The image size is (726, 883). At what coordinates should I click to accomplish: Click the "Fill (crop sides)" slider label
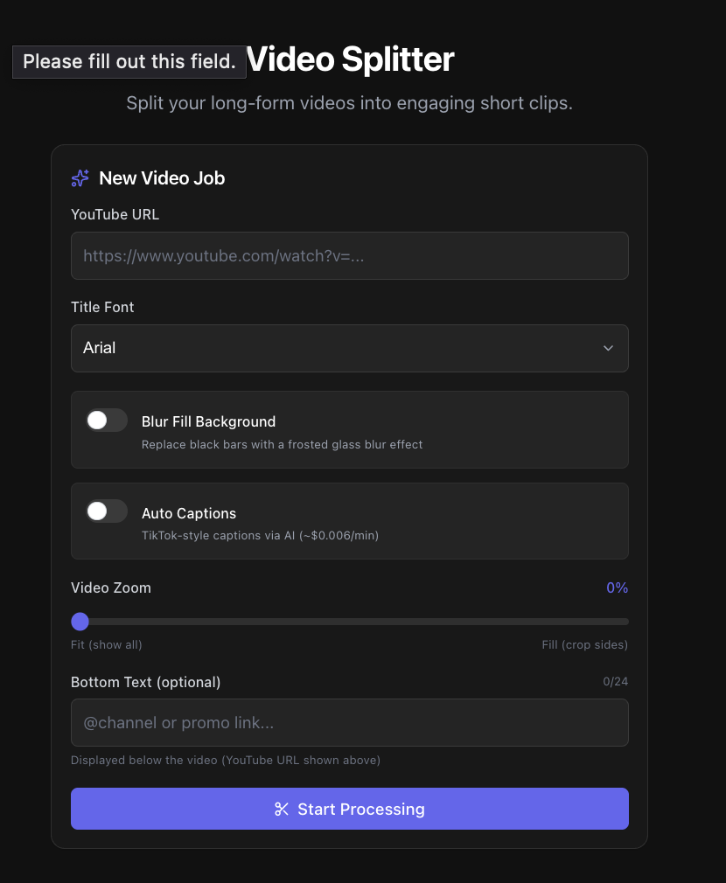tap(584, 645)
